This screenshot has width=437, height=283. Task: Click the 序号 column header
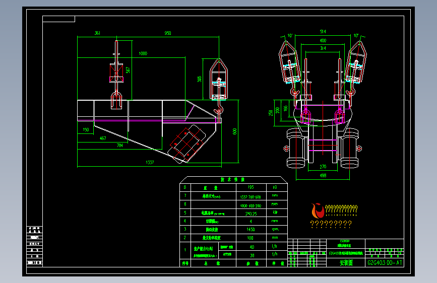(x=185, y=263)
